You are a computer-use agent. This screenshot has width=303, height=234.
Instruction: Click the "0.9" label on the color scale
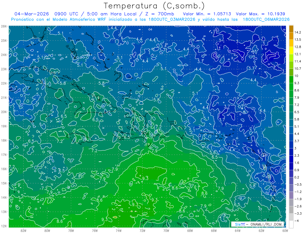pos(297,170)
